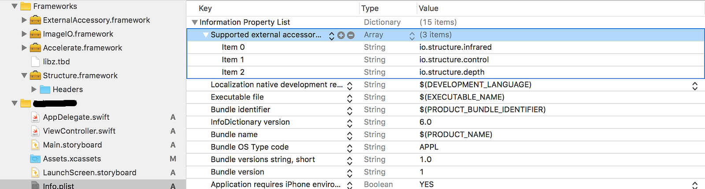Screen dimensions: 705x189
Task: Open the DEVELOPMENT_LANGUAGE value dropdown
Action: point(695,85)
